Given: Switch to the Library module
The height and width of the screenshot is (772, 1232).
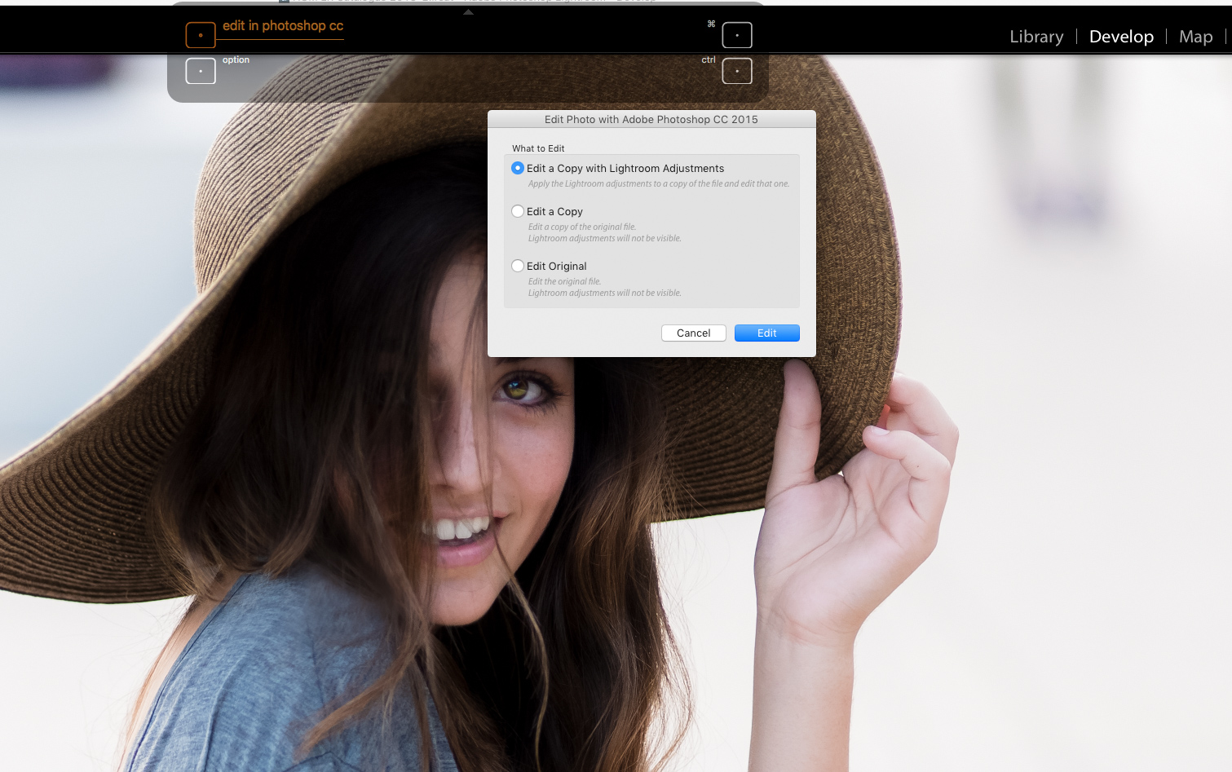Looking at the screenshot, I should 1035,36.
